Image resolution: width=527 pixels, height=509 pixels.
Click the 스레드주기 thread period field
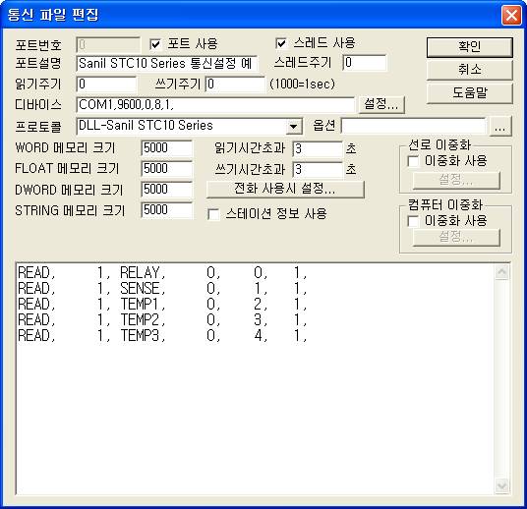[x=365, y=63]
